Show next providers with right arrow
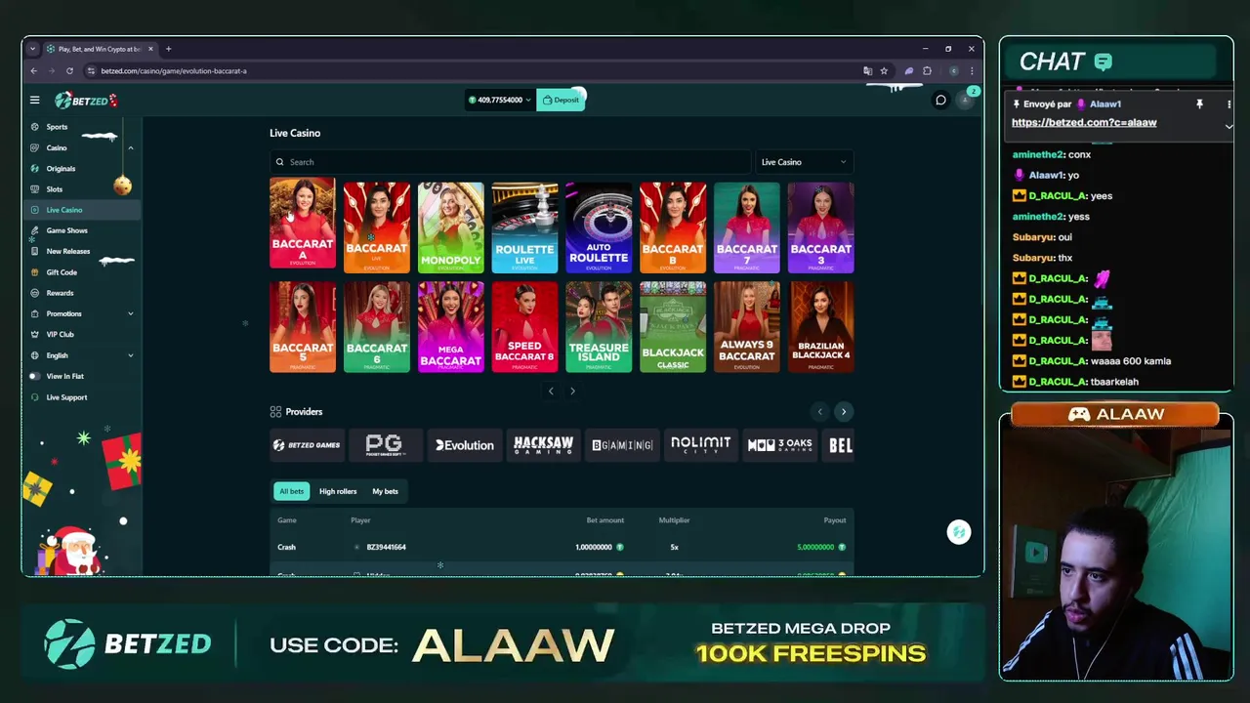 (844, 412)
